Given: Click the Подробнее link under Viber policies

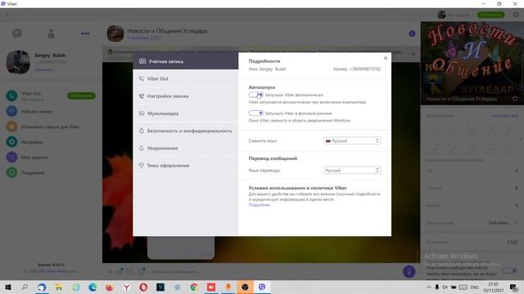Looking at the screenshot, I should coord(260,205).
